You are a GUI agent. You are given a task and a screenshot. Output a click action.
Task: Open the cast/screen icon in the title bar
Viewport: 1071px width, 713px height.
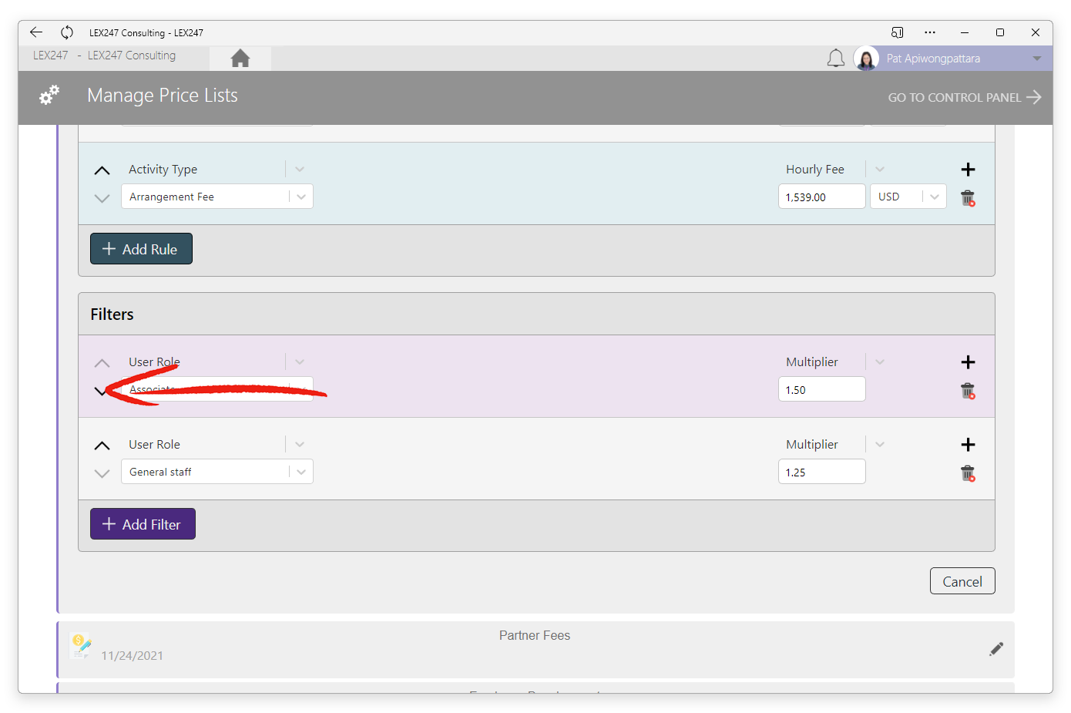(x=897, y=32)
